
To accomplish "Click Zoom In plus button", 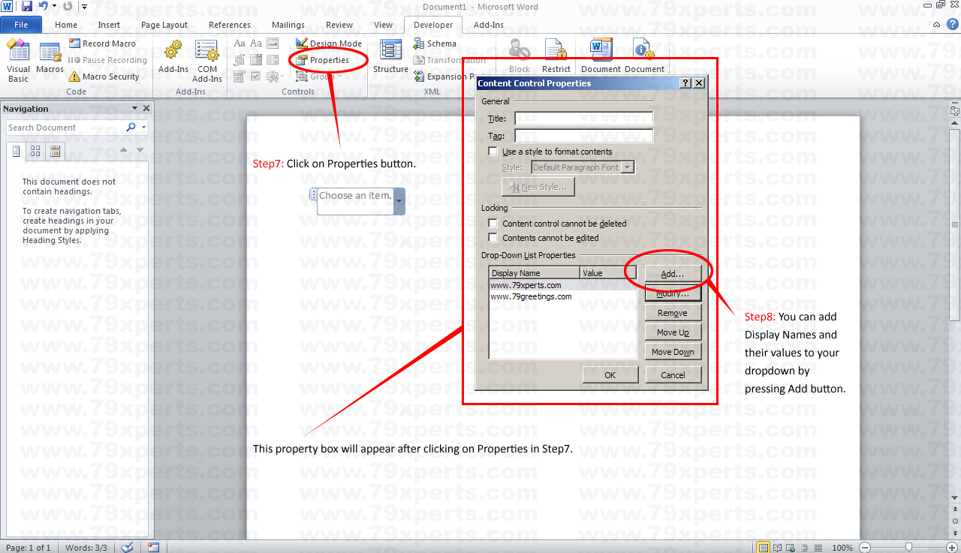I will (951, 548).
